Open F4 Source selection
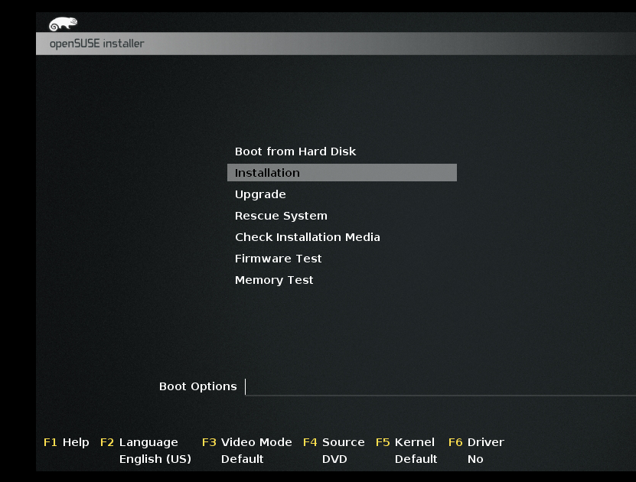 coord(334,442)
